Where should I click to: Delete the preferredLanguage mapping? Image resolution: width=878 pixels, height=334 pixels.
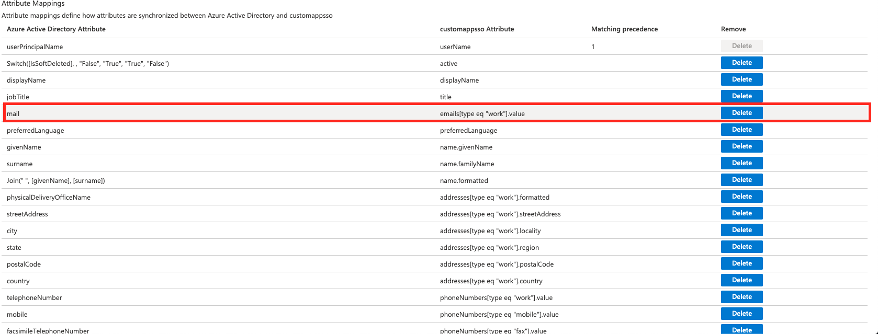[741, 130]
